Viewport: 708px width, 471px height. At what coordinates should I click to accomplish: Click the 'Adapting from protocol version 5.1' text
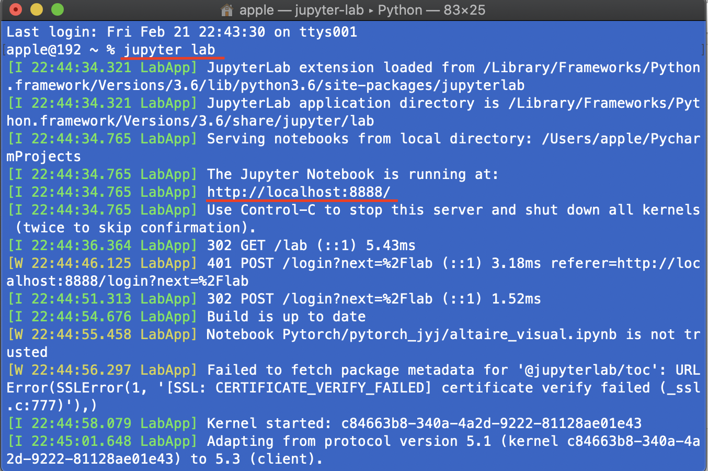pyautogui.click(x=349, y=441)
